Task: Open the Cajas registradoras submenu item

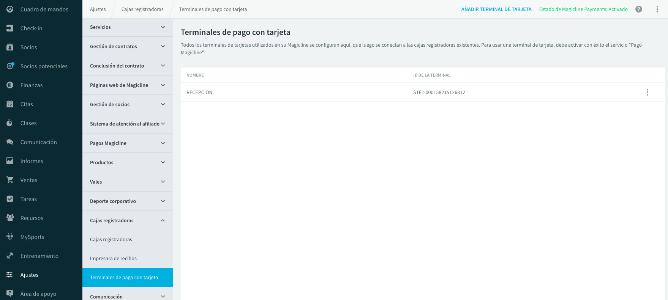Action: [128, 239]
